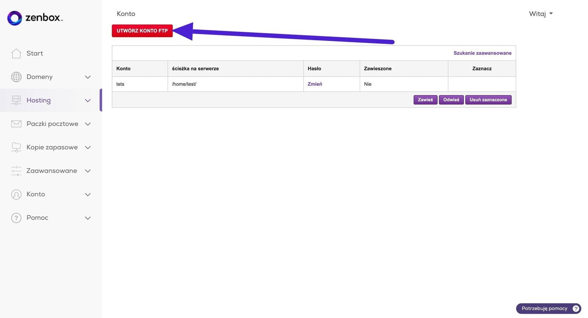The height and width of the screenshot is (318, 588).
Task: Click the Domeny globe icon
Action: pos(16,77)
